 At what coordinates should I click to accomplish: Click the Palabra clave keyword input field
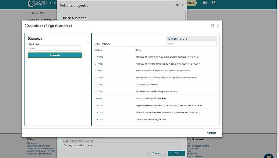(55, 48)
